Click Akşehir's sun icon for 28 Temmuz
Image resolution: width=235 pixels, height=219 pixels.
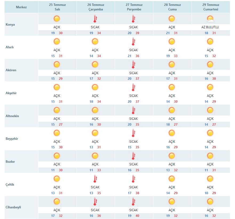(172, 87)
